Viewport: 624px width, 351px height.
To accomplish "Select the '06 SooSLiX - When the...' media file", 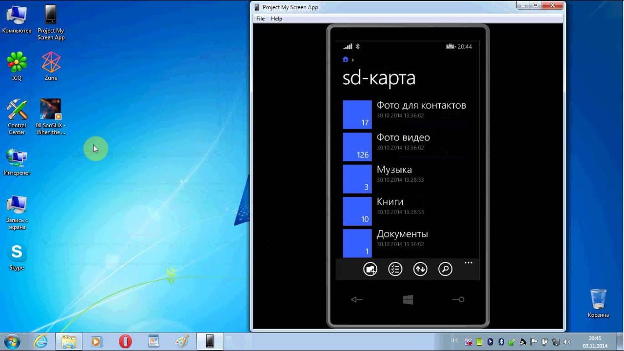I will [51, 117].
